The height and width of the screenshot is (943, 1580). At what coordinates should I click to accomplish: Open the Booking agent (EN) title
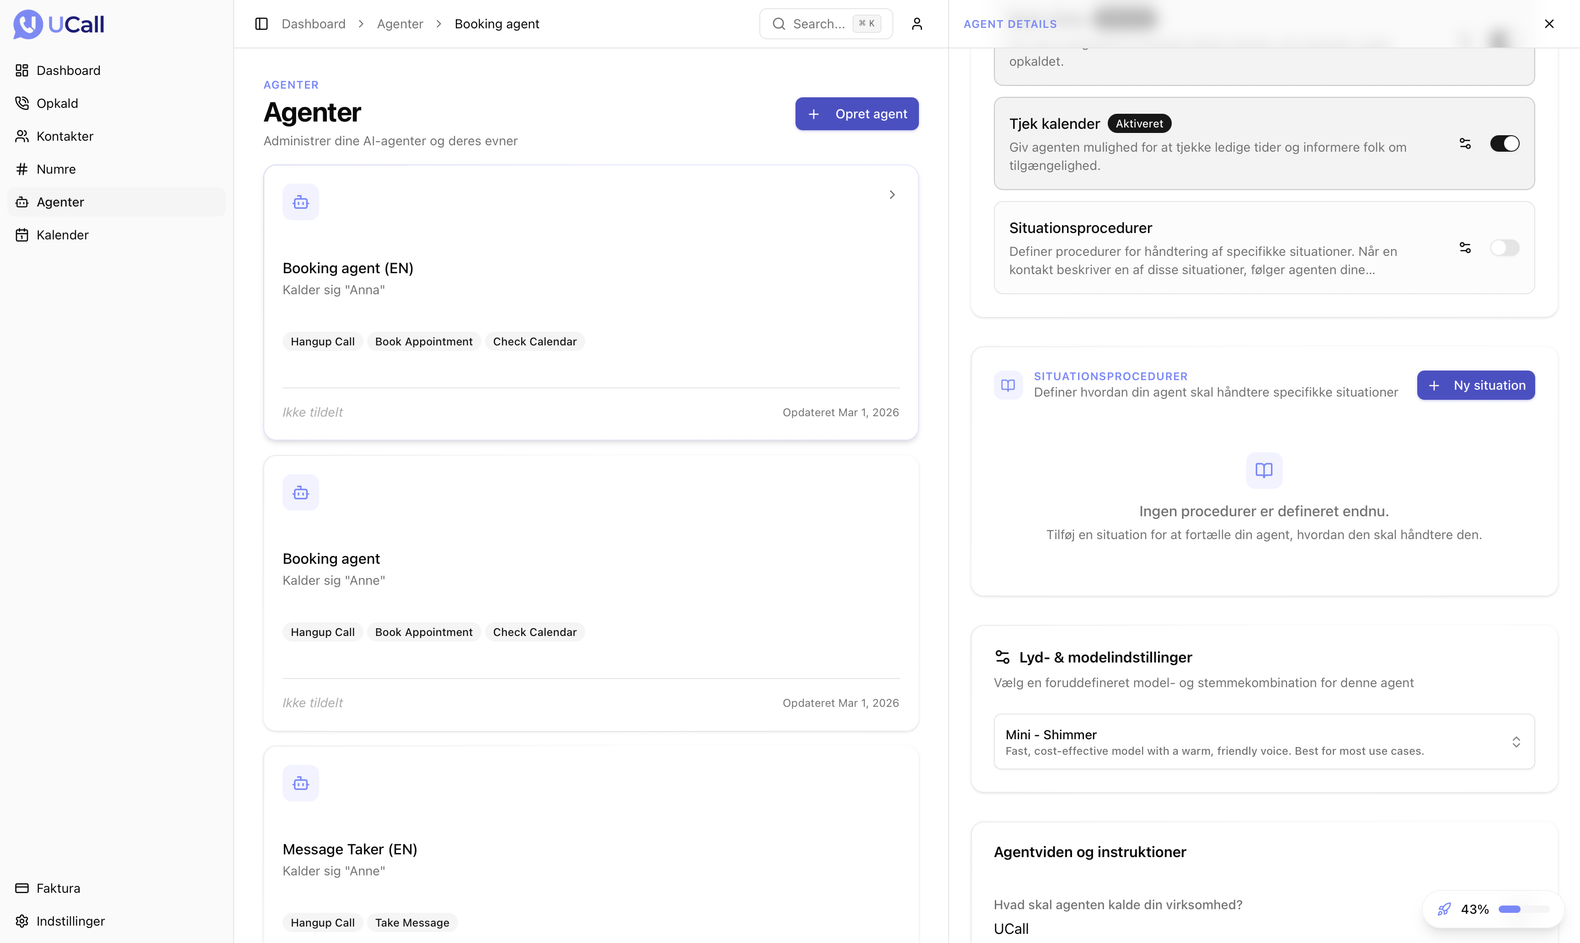pos(348,268)
